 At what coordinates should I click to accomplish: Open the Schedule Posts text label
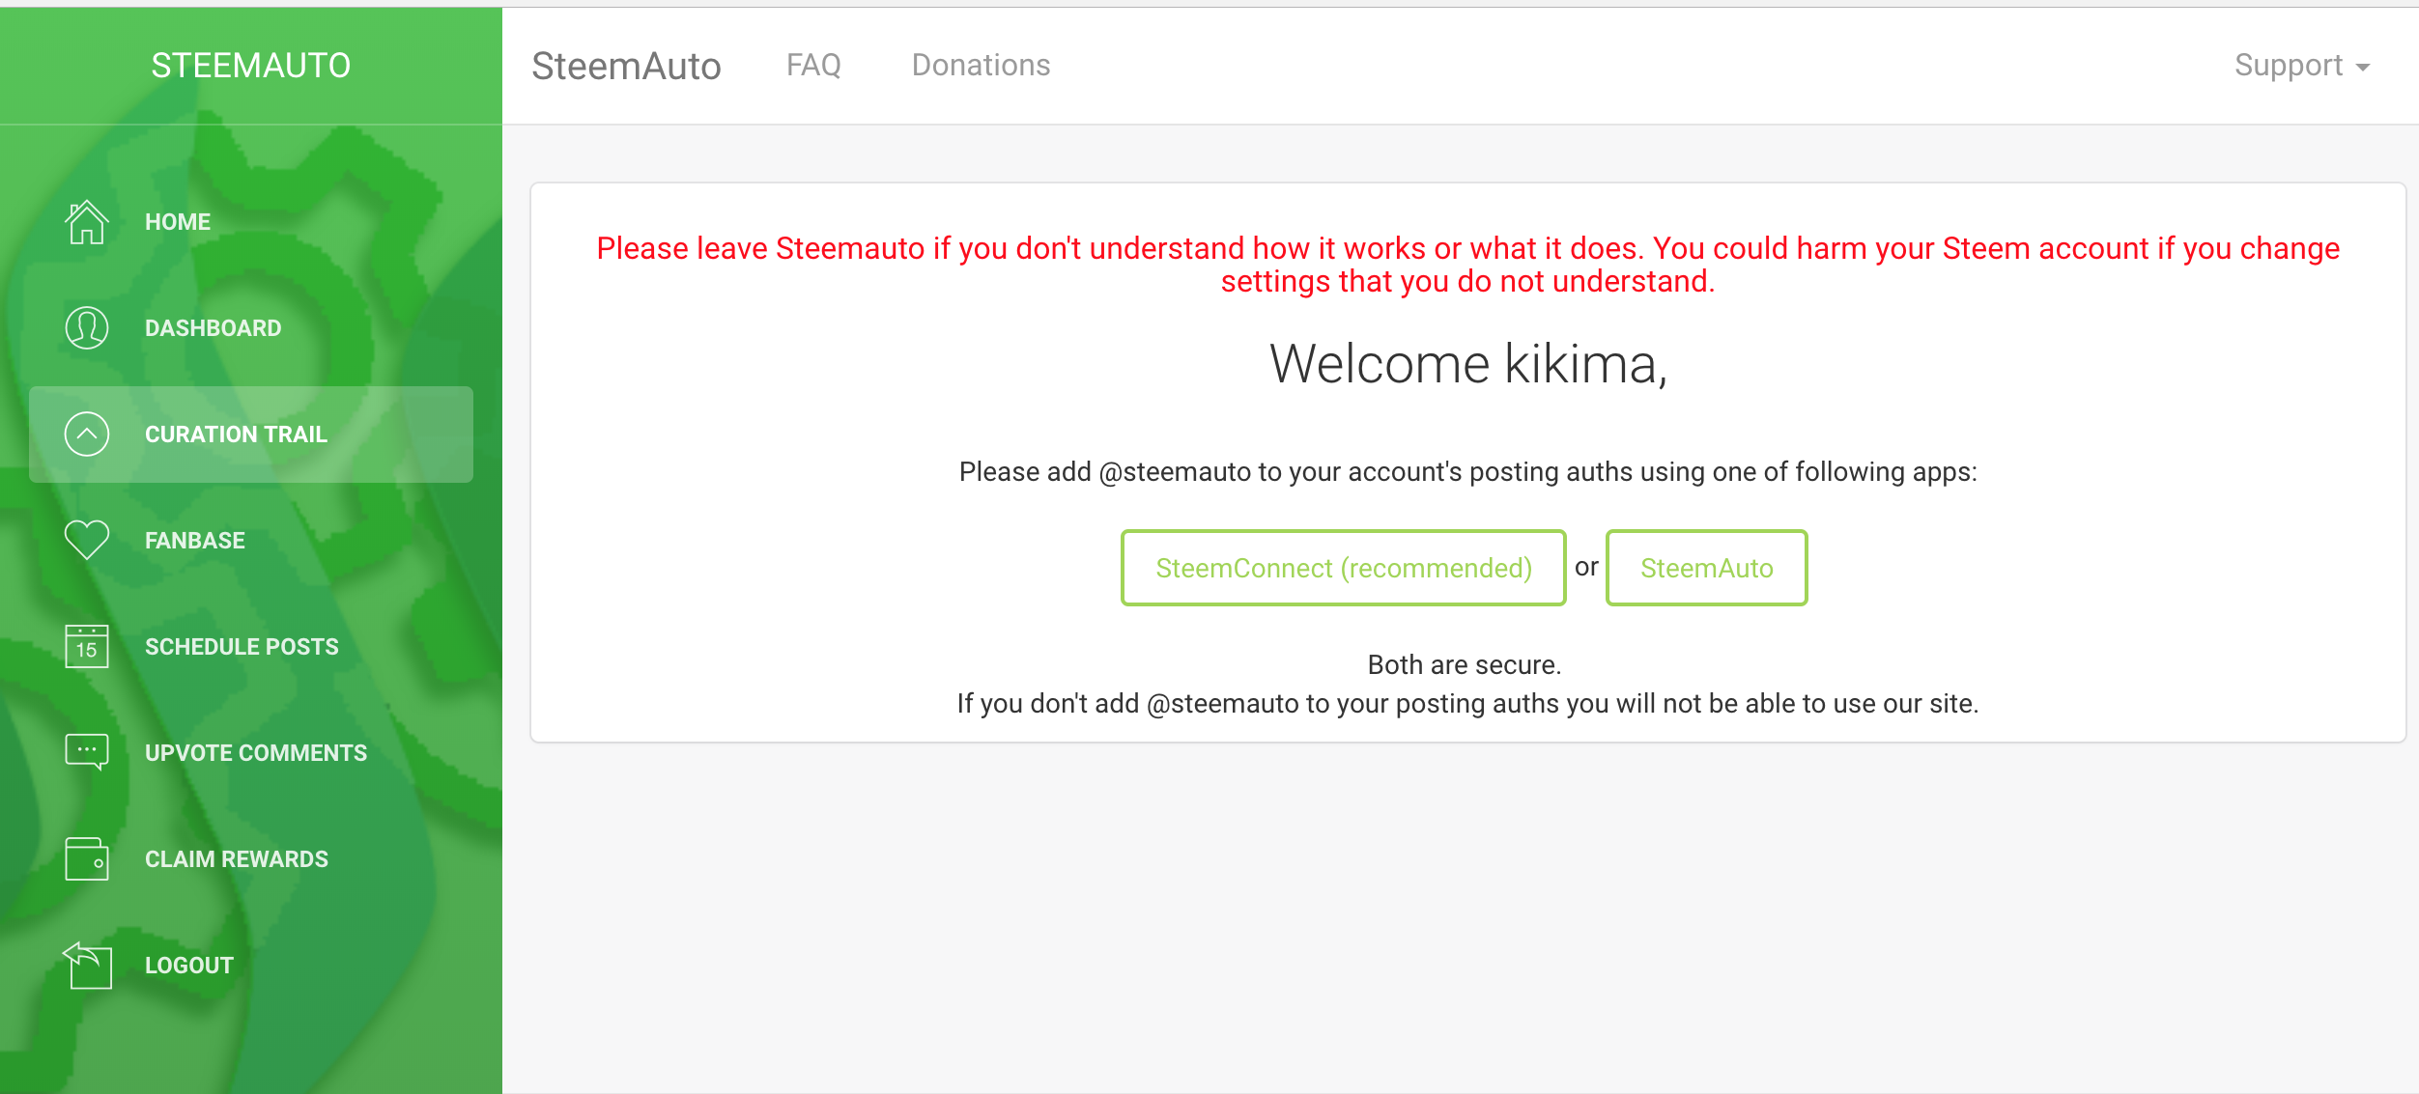tap(242, 647)
